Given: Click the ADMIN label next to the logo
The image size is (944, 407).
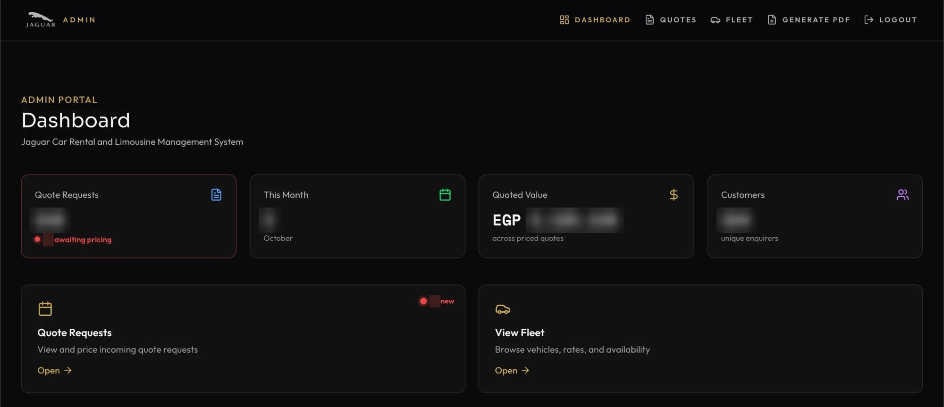Looking at the screenshot, I should (79, 20).
